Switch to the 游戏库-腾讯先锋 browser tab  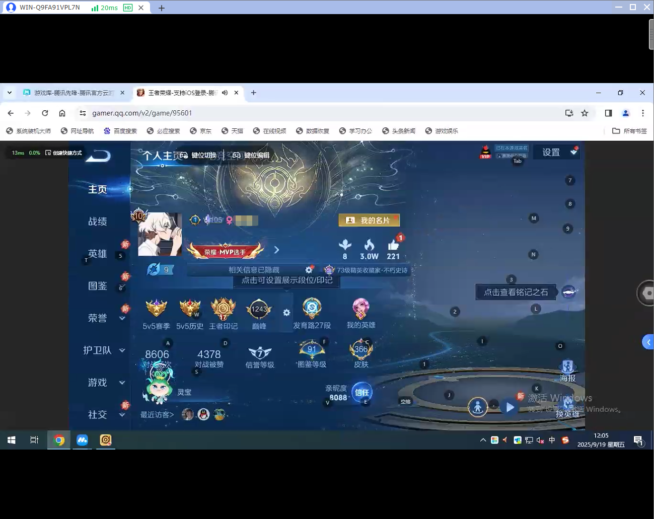74,93
